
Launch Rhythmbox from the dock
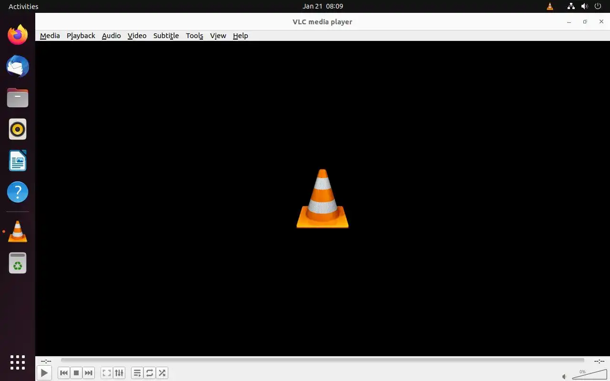18,129
